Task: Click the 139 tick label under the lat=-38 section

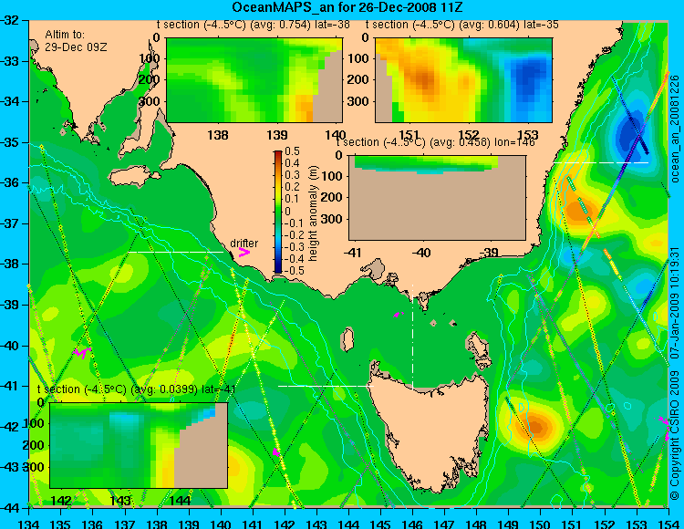Action: coord(276,135)
